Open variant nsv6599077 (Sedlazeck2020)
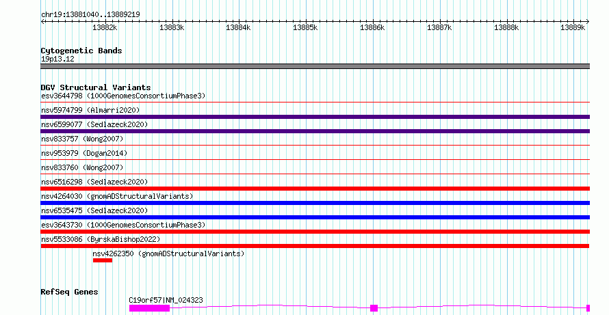The height and width of the screenshot is (315, 609). click(94, 124)
